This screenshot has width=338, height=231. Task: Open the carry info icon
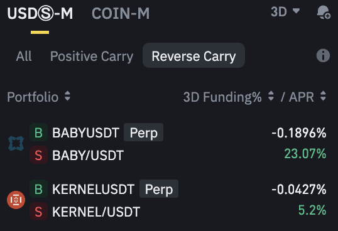click(x=323, y=55)
